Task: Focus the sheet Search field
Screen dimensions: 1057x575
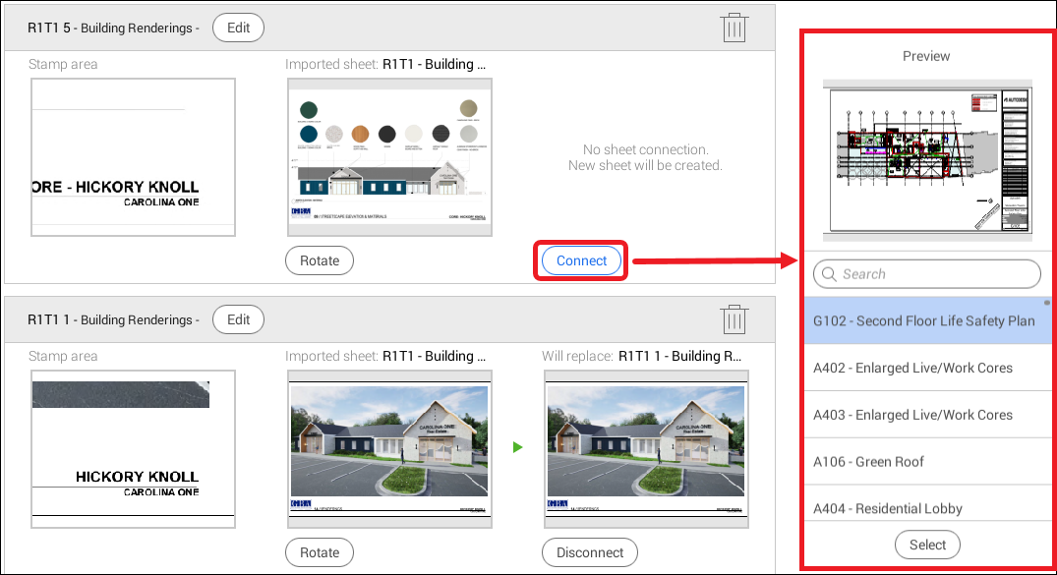Action: click(934, 274)
